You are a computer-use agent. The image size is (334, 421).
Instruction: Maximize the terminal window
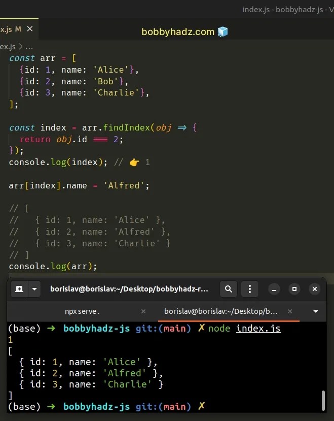pyautogui.click(x=294, y=289)
